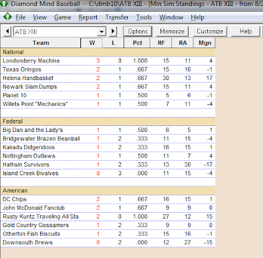
Task: Select the Gold Country Gossamers team row
Action: coord(108,225)
